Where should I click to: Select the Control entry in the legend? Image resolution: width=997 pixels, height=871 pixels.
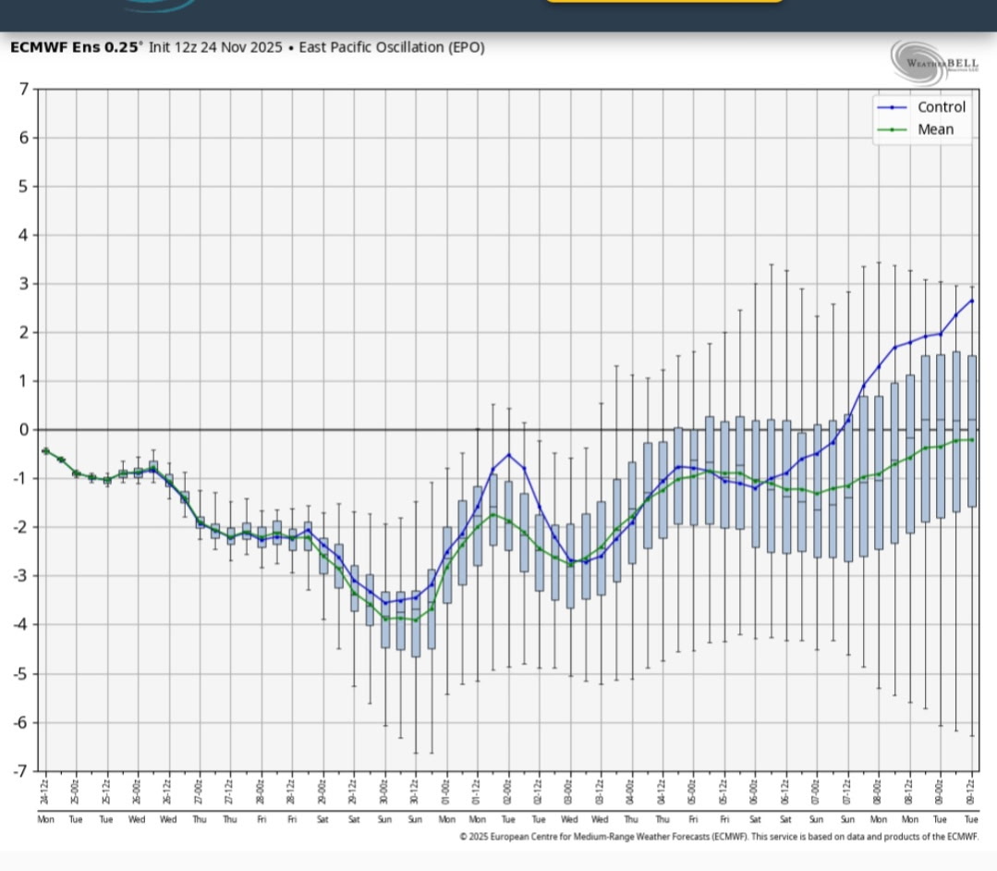coord(941,107)
